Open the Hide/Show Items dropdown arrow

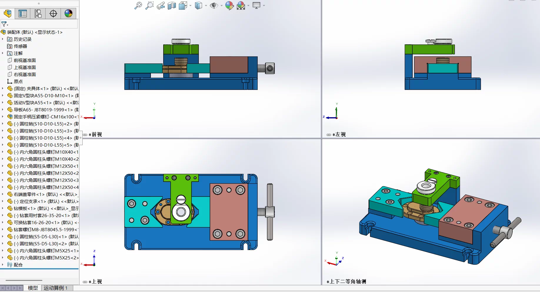221,6
